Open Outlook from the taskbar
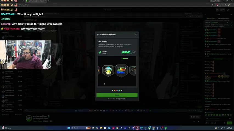The width and height of the screenshot is (234, 131). pyautogui.click(x=109, y=128)
